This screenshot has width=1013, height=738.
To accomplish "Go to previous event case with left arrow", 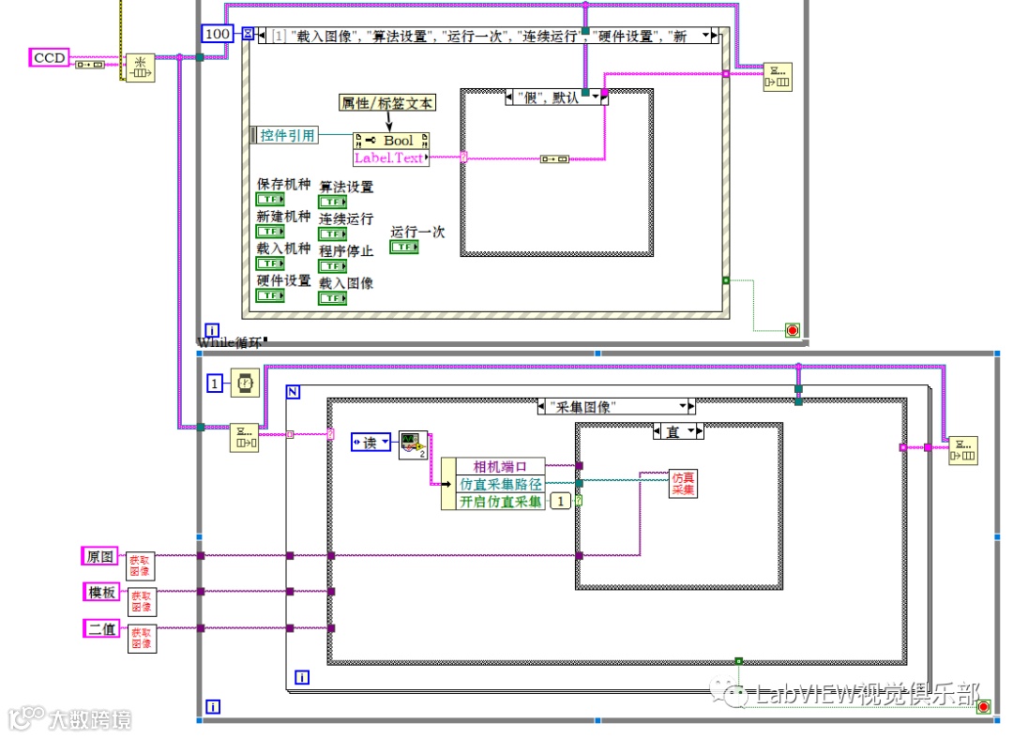I will [x=262, y=37].
